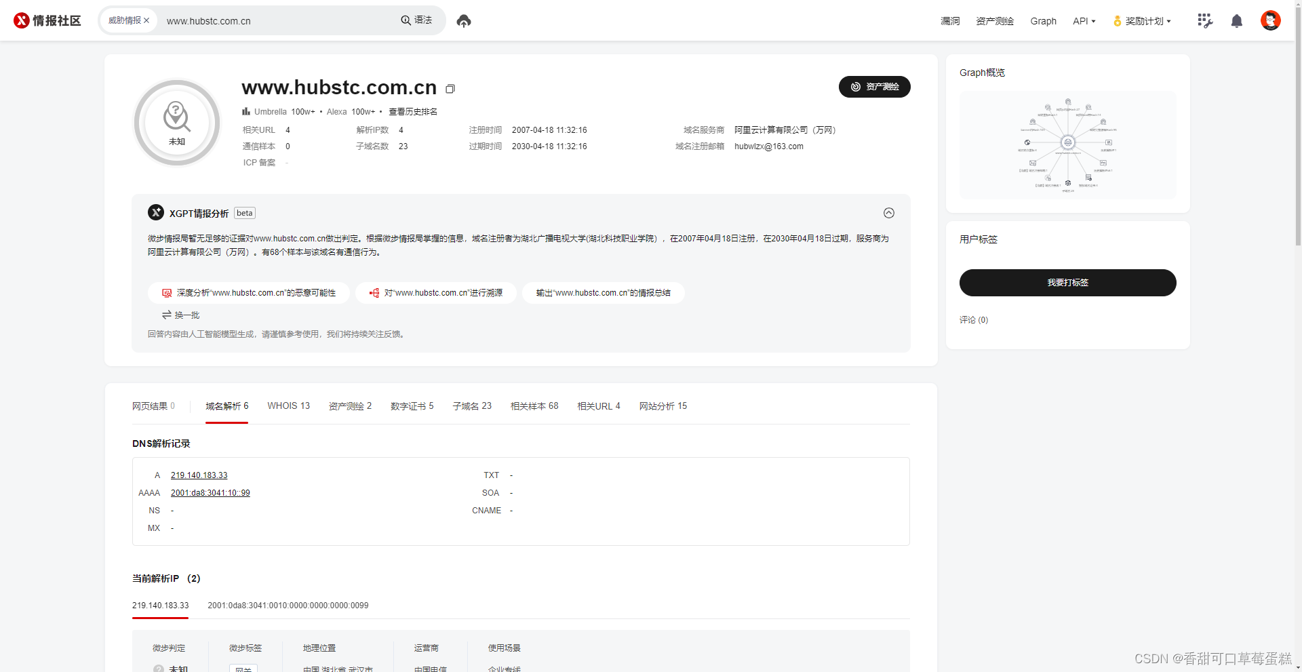1302x672 pixels.
Task: Click the search input with www.hubstc.com.cn
Action: (278, 21)
